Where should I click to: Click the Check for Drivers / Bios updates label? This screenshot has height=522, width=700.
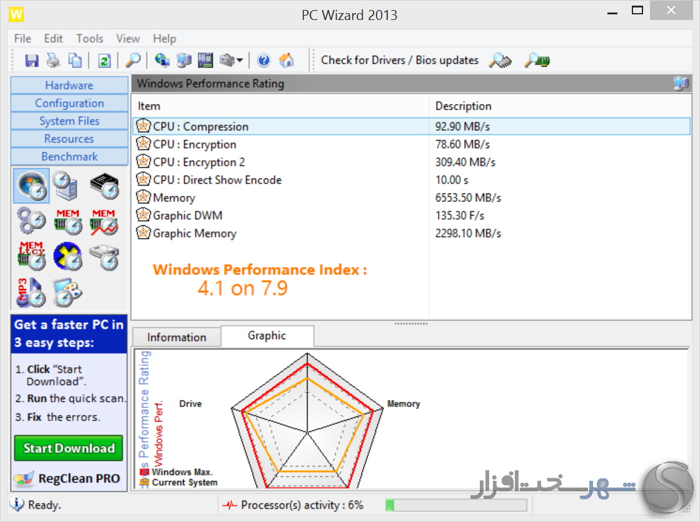[x=400, y=60]
